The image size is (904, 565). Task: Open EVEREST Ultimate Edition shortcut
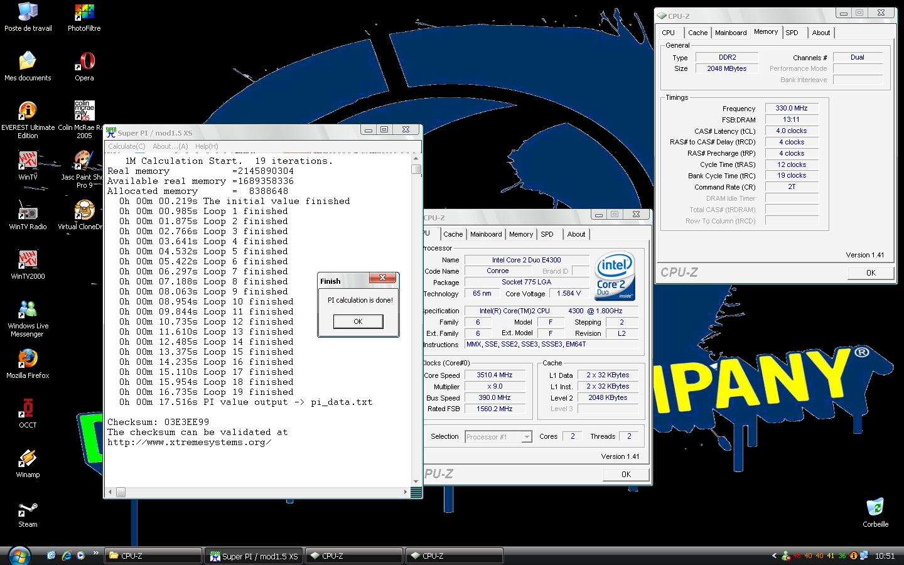click(x=28, y=120)
